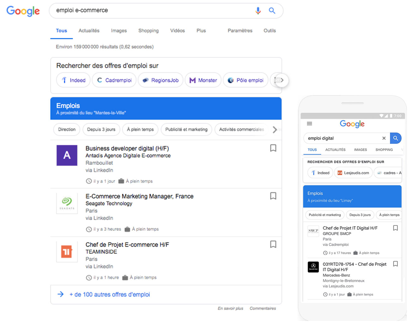
Task: Open the Outils options
Action: (x=270, y=31)
